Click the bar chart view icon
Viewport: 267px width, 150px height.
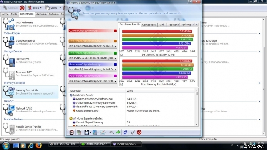pos(95,132)
